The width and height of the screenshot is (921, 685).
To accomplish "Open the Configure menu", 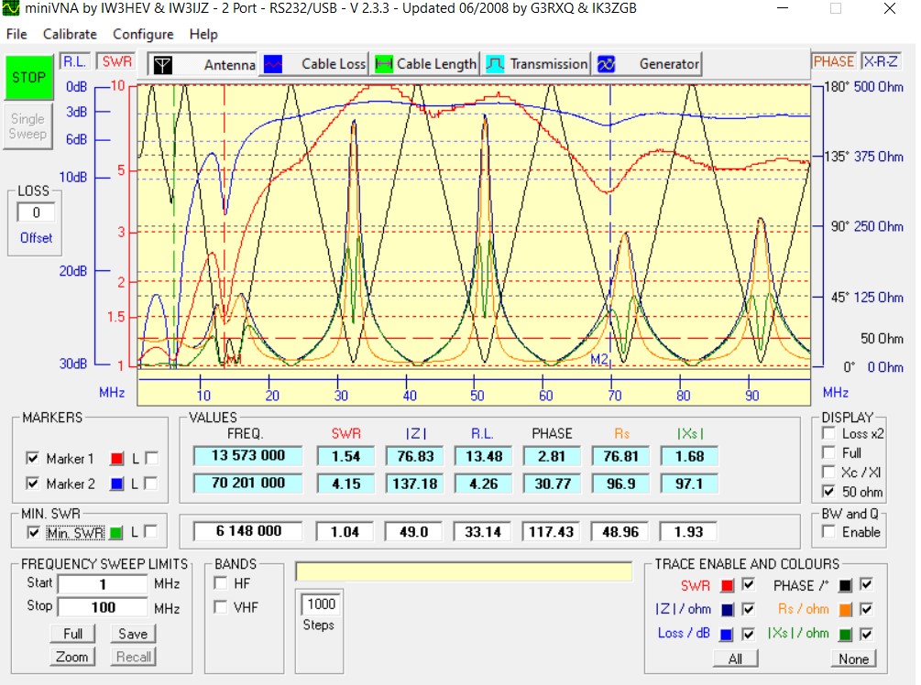I will click(x=143, y=34).
